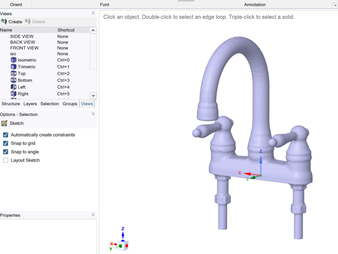
Task: Select the FRONT VIEW entry
Action: [x=25, y=48]
